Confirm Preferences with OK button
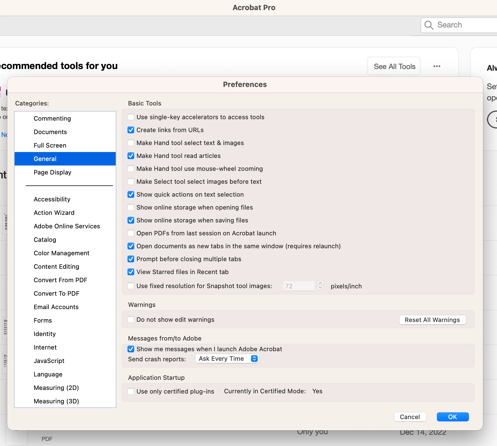The width and height of the screenshot is (497, 446). coord(453,417)
